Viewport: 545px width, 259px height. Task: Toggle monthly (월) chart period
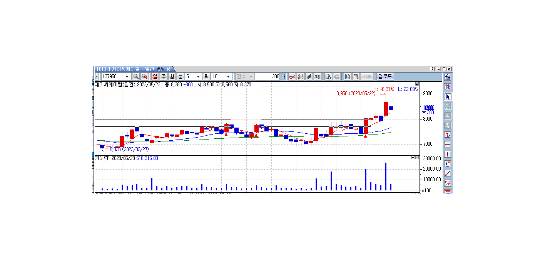172,77
